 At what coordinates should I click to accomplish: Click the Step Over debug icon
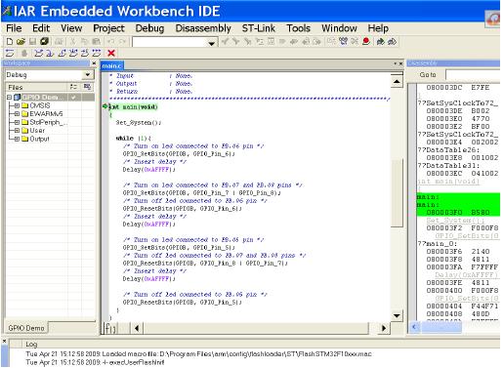click(39, 53)
